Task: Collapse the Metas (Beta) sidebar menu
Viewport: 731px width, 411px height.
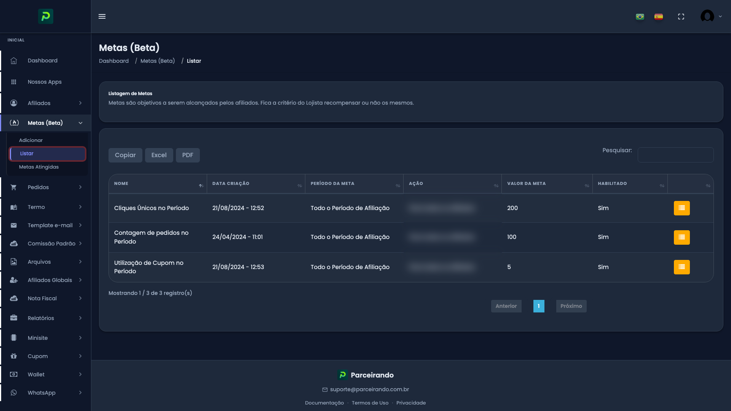Action: tap(46, 123)
